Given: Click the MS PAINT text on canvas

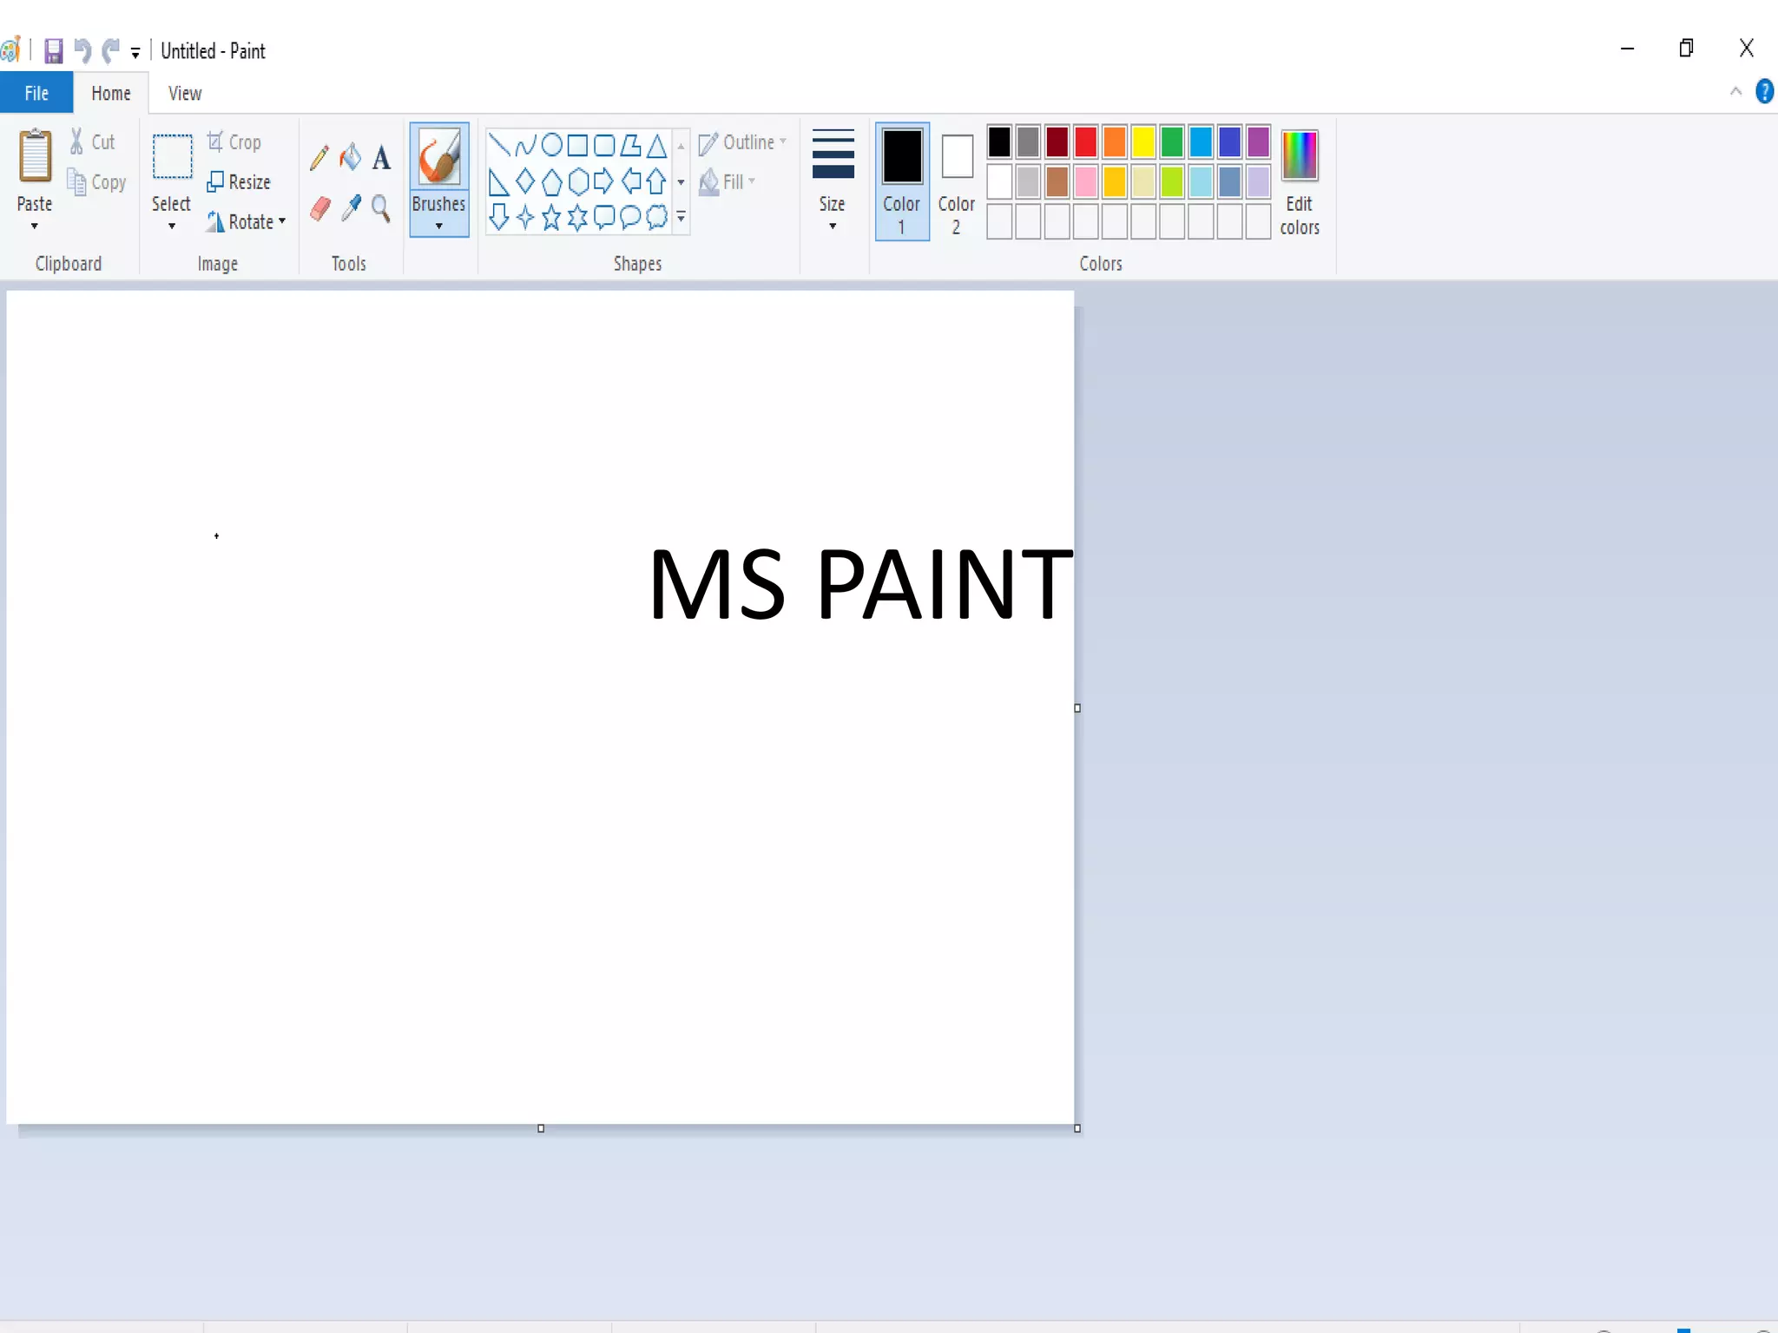Looking at the screenshot, I should coord(860,584).
